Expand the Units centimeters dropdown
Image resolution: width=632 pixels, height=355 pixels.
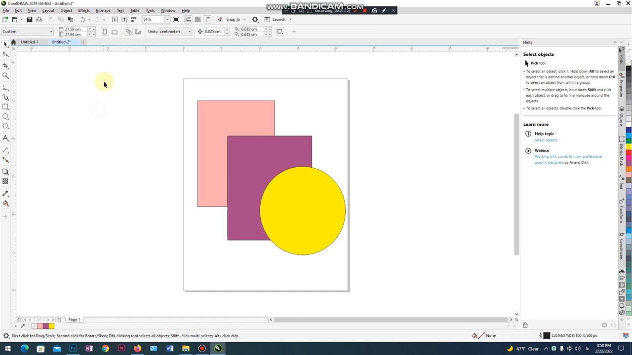pos(189,32)
